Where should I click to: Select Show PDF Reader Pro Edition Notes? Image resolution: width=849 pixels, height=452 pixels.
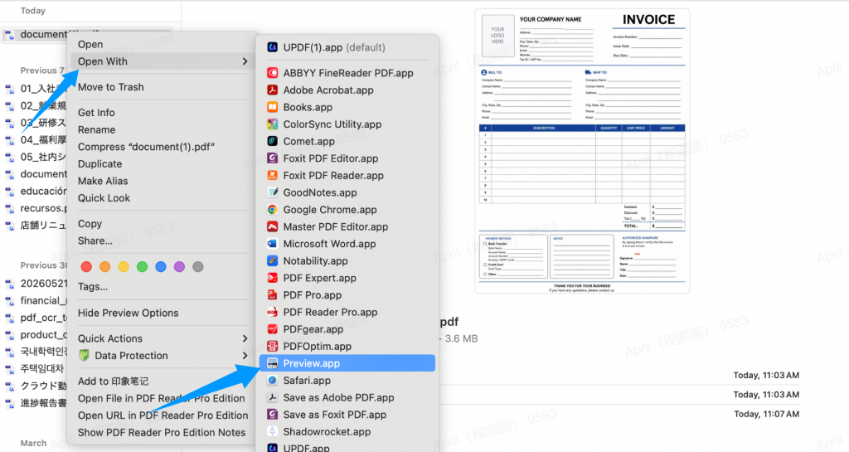[x=162, y=433]
